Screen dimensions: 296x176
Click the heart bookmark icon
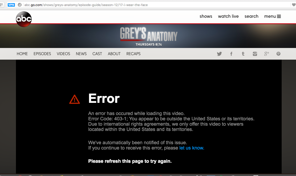pos(294,5)
